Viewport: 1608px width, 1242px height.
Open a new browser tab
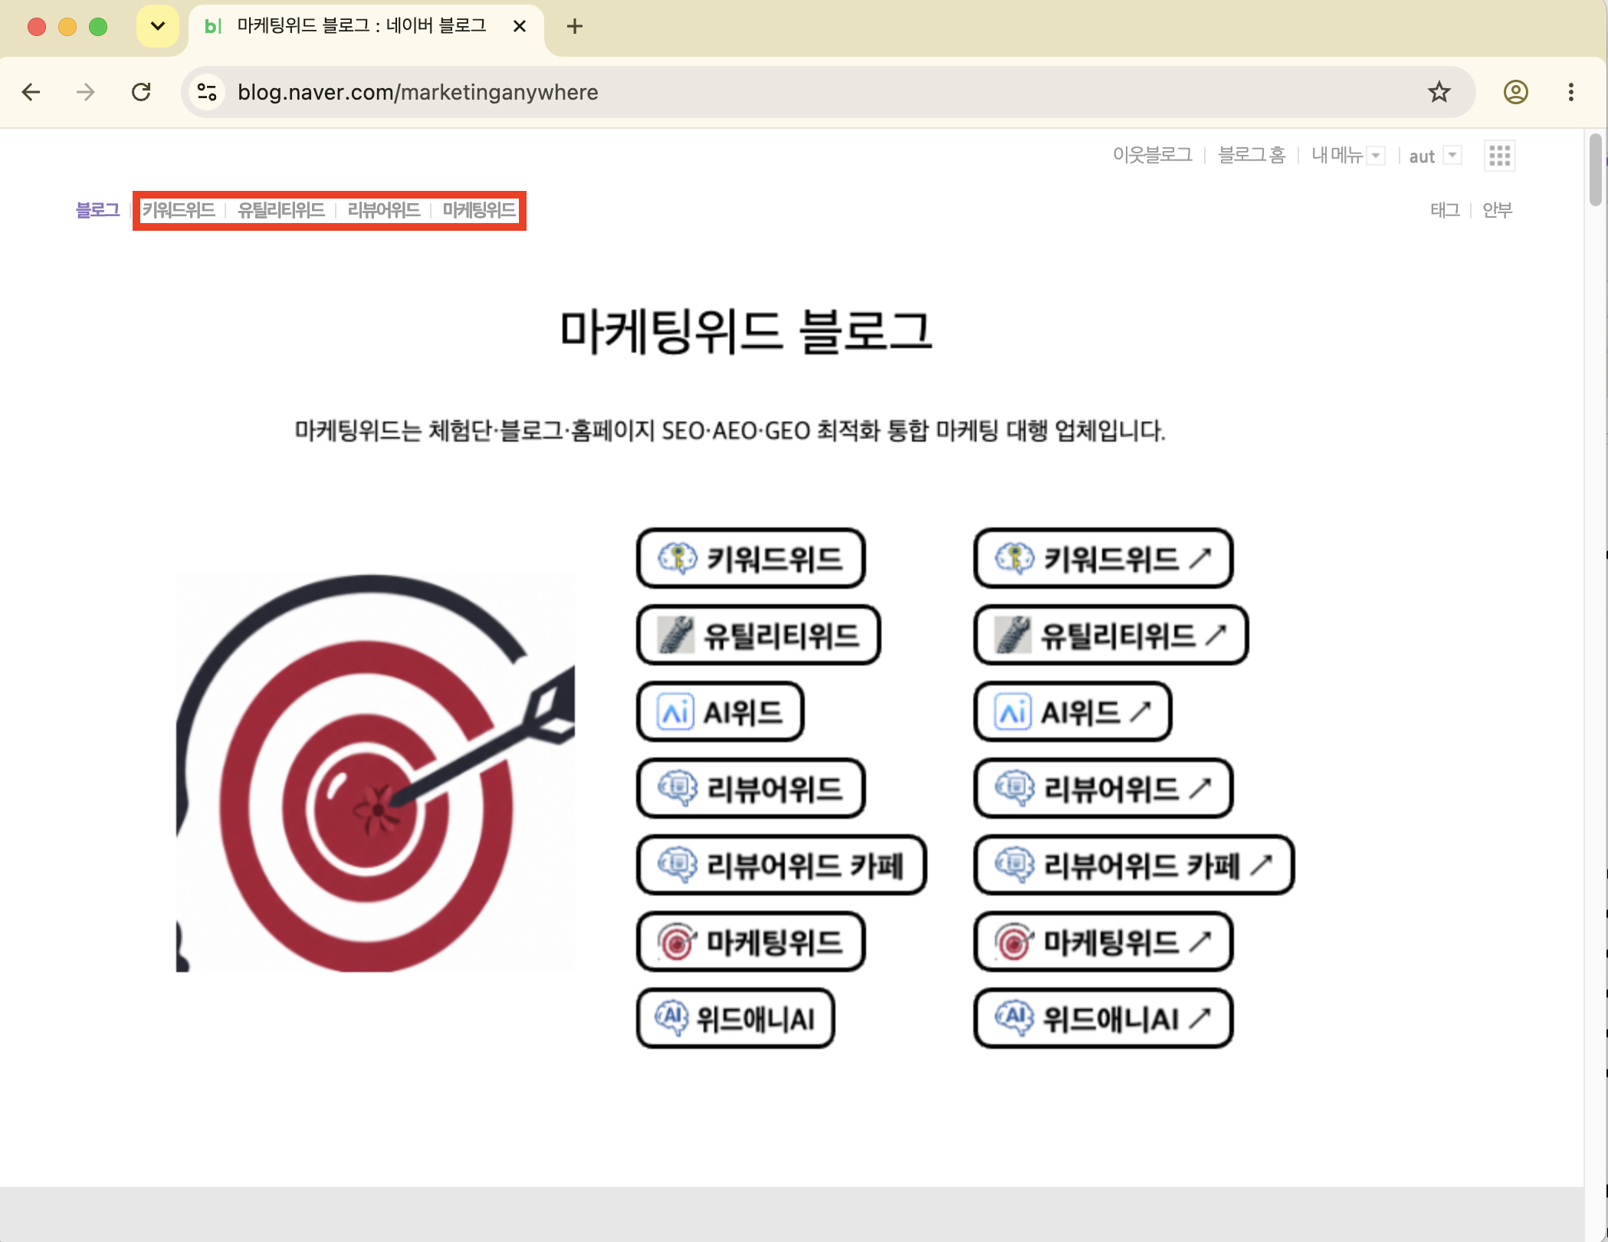[x=574, y=27]
